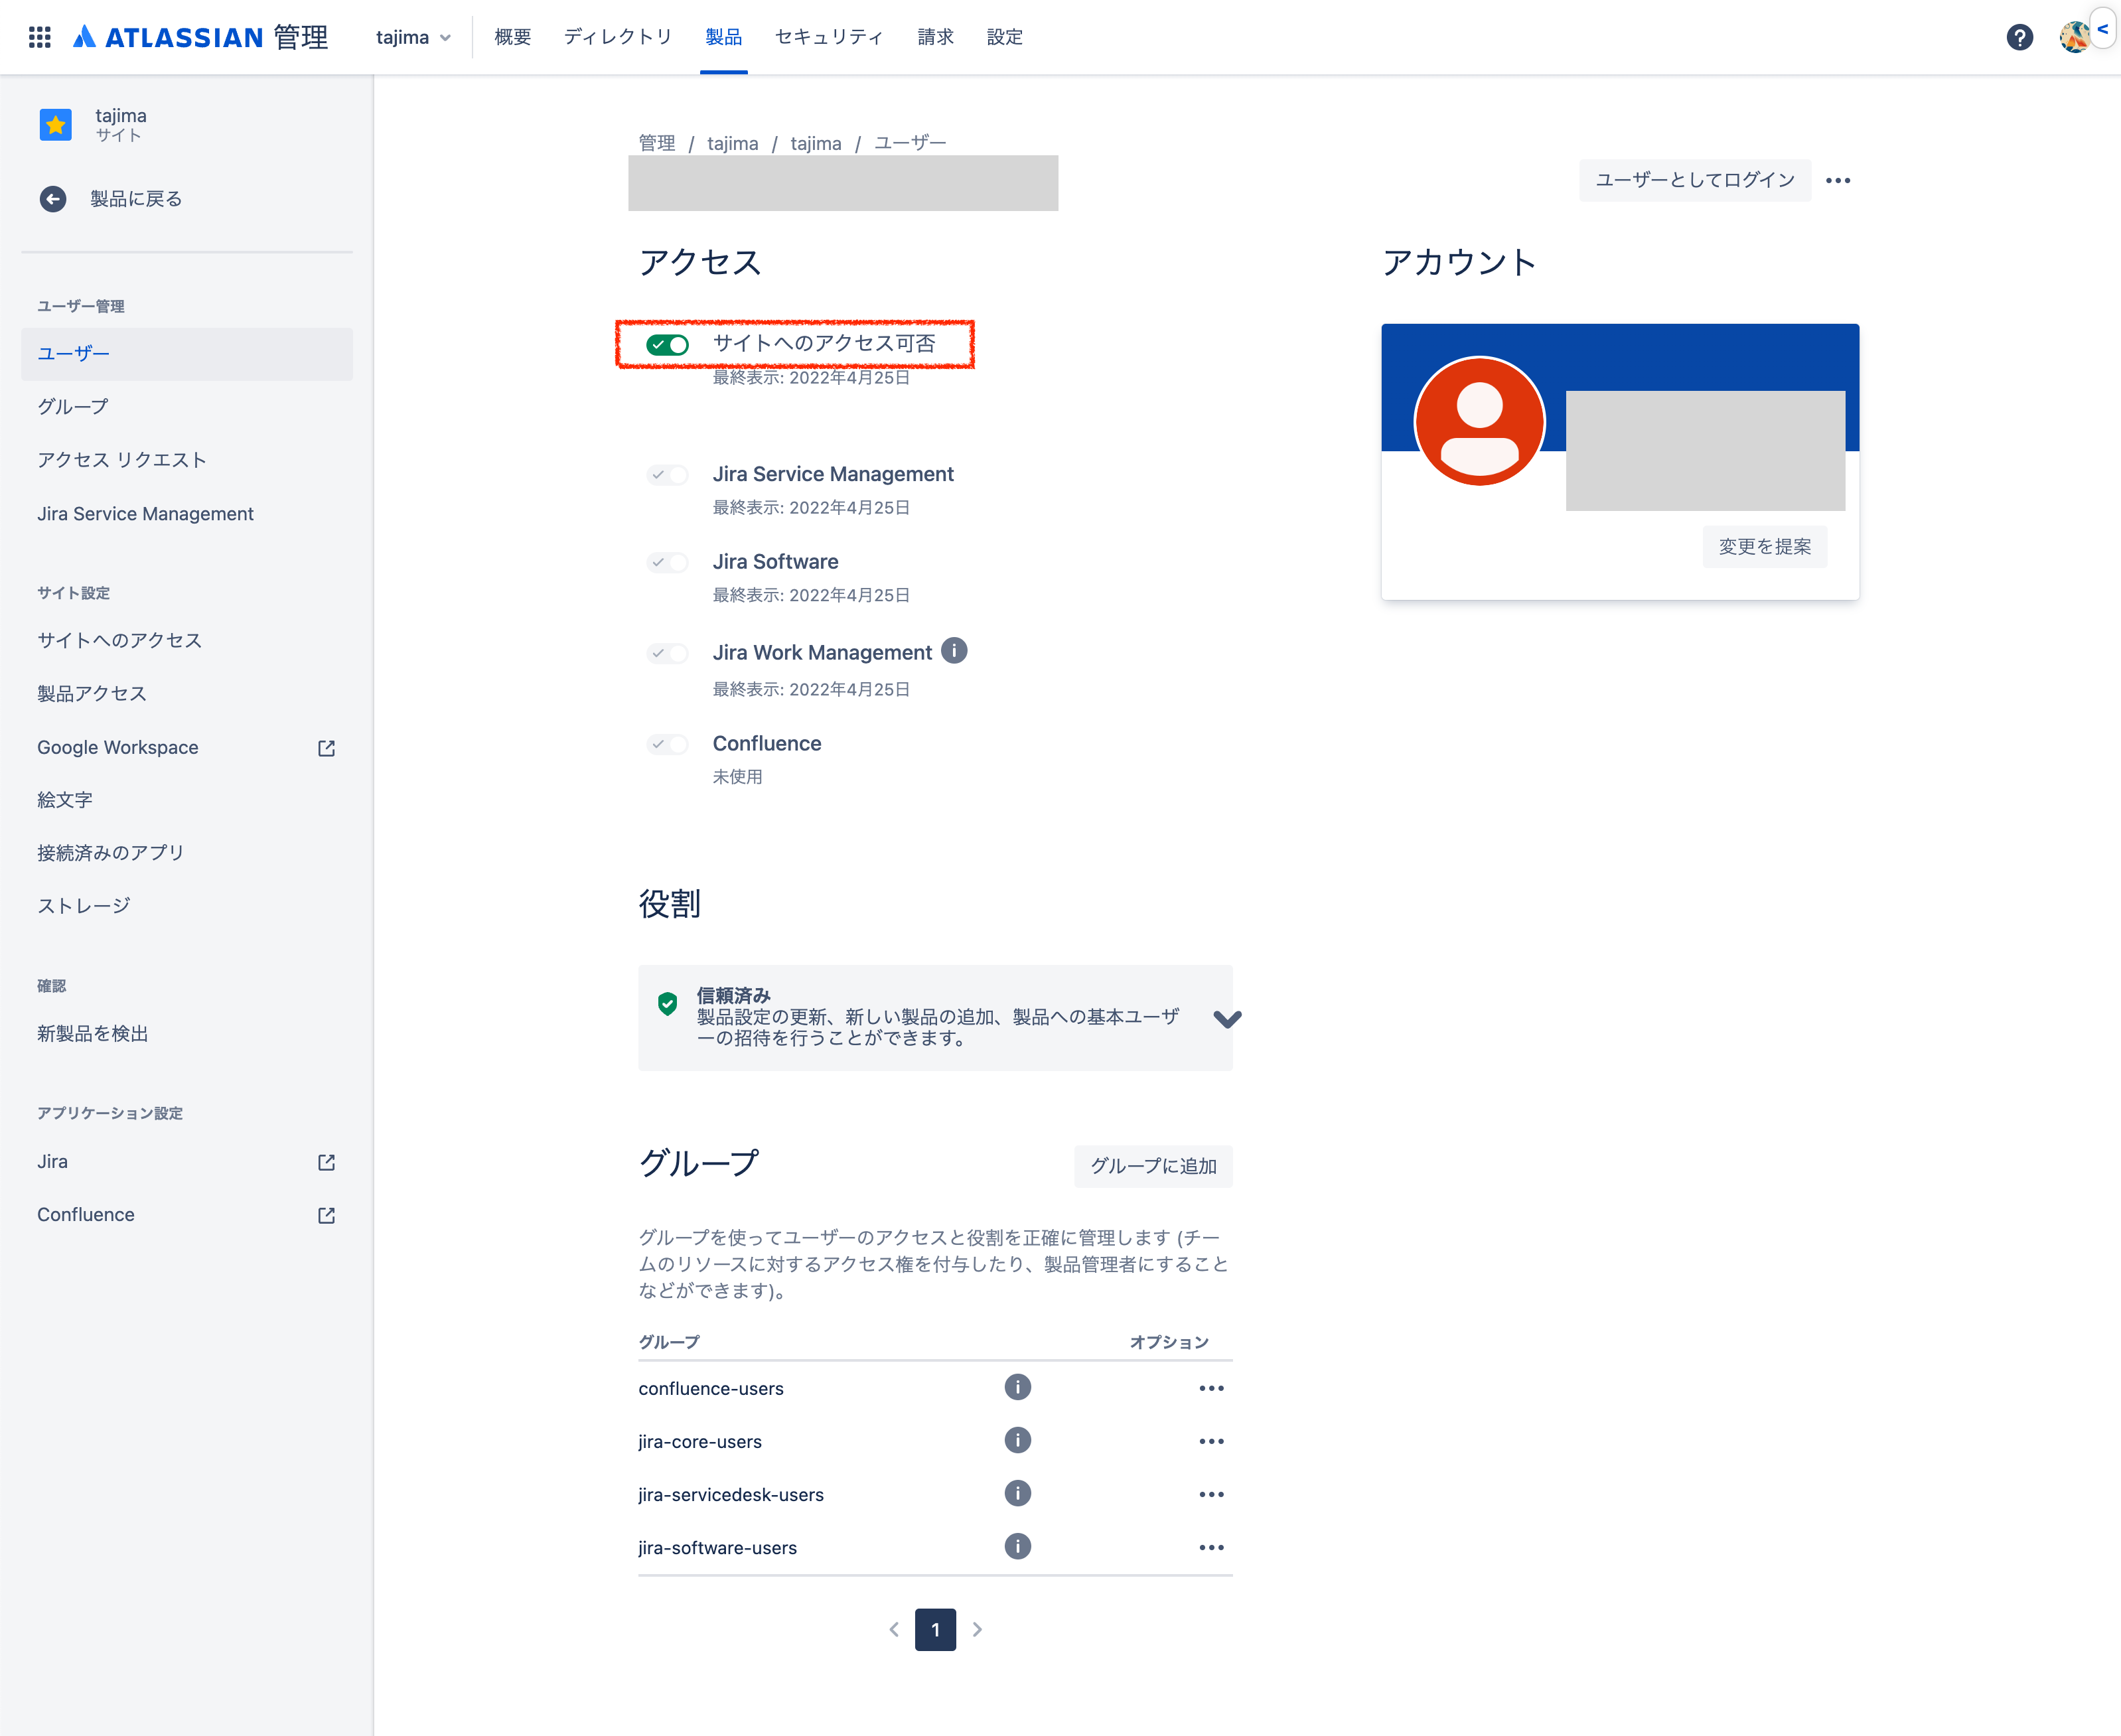The width and height of the screenshot is (2121, 1736).
Task: Click the Confluence external link icon in sidebar
Action: pos(326,1215)
